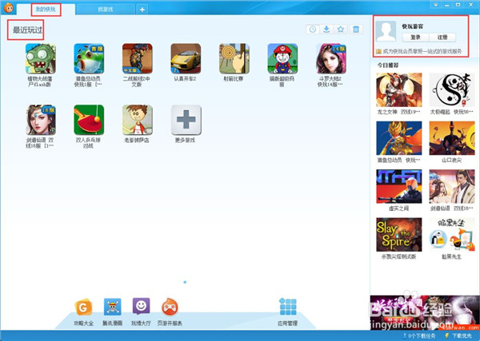Click the trash delete icon in toolbar
The width and height of the screenshot is (480, 341).
click(356, 30)
